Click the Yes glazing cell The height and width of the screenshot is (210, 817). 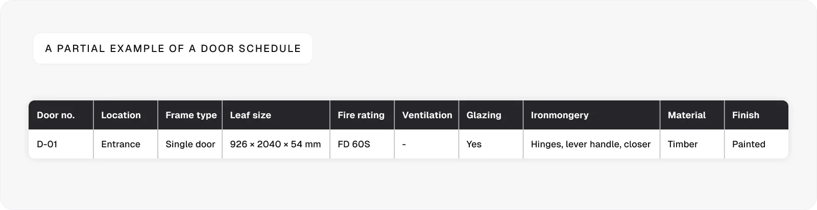pyautogui.click(x=491, y=144)
